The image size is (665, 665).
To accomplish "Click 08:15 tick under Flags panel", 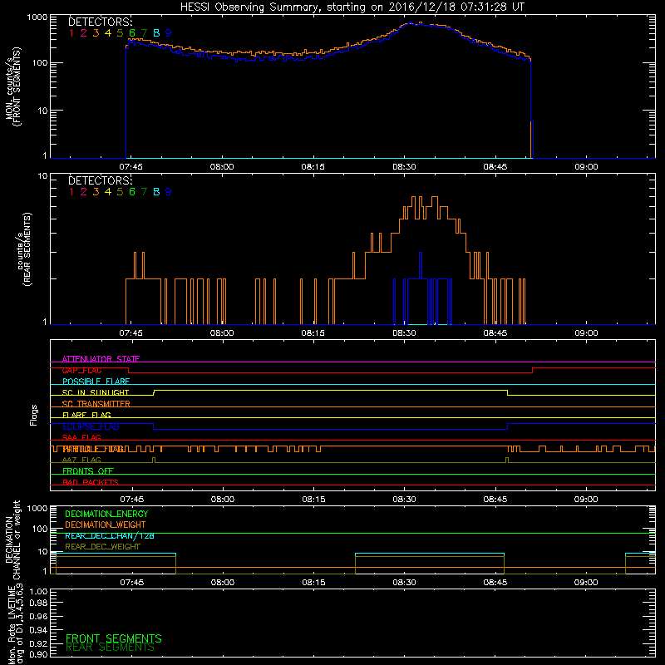I will coord(313,500).
